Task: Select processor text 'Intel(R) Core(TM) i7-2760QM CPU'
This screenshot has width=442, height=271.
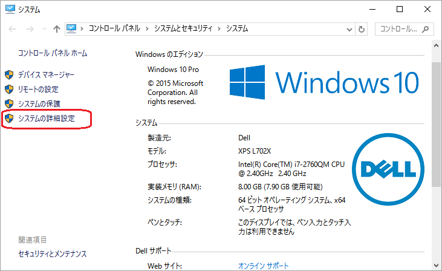Action: pyautogui.click(x=291, y=165)
